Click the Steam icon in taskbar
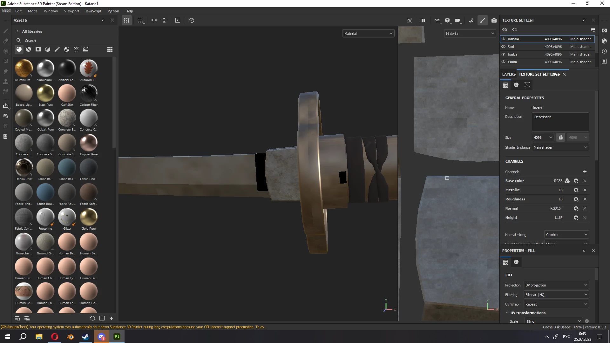This screenshot has width=610, height=343. (85, 337)
